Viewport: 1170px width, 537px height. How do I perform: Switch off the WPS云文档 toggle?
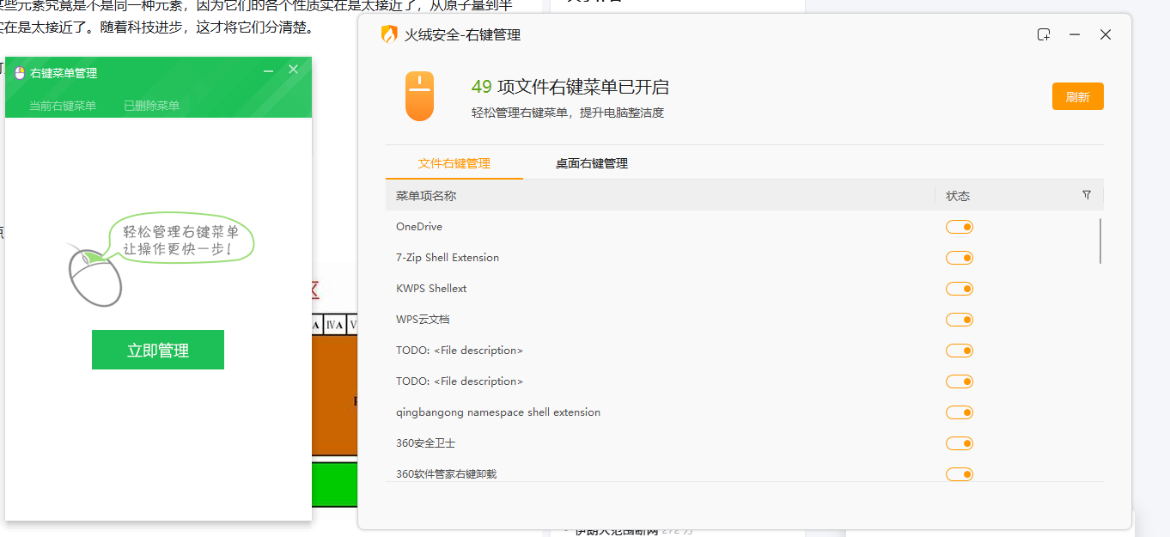pos(960,320)
